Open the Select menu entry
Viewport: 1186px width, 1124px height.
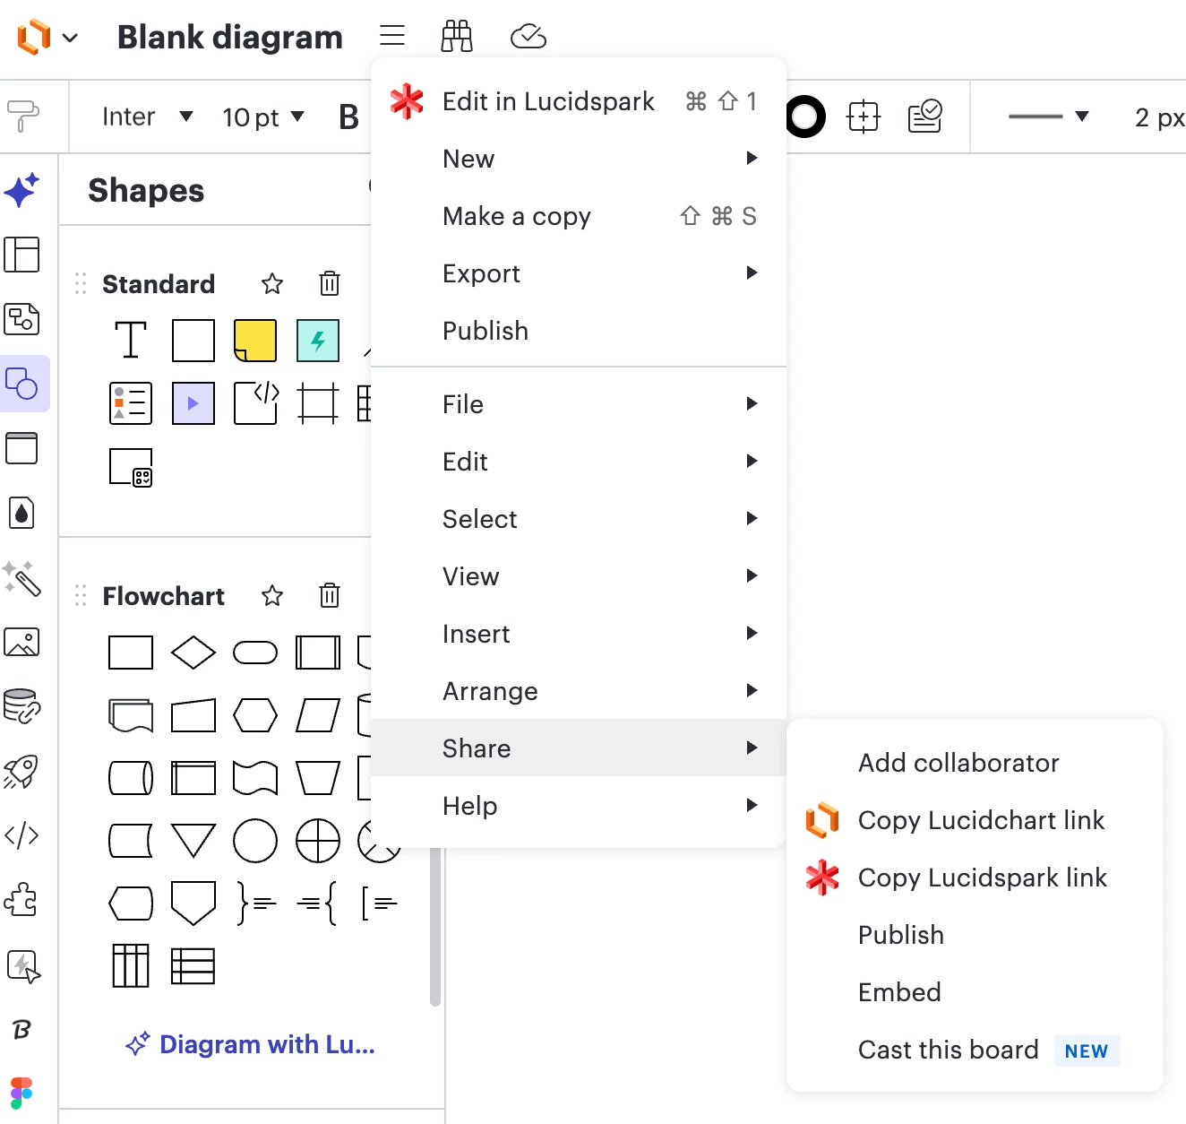579,519
